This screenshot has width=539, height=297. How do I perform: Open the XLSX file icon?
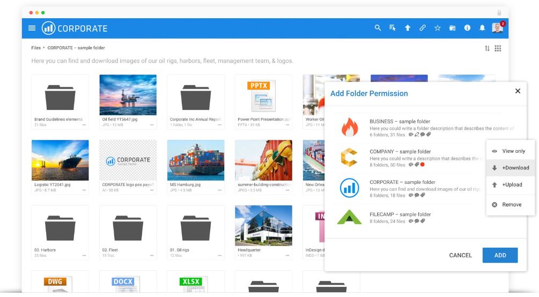pyautogui.click(x=193, y=284)
